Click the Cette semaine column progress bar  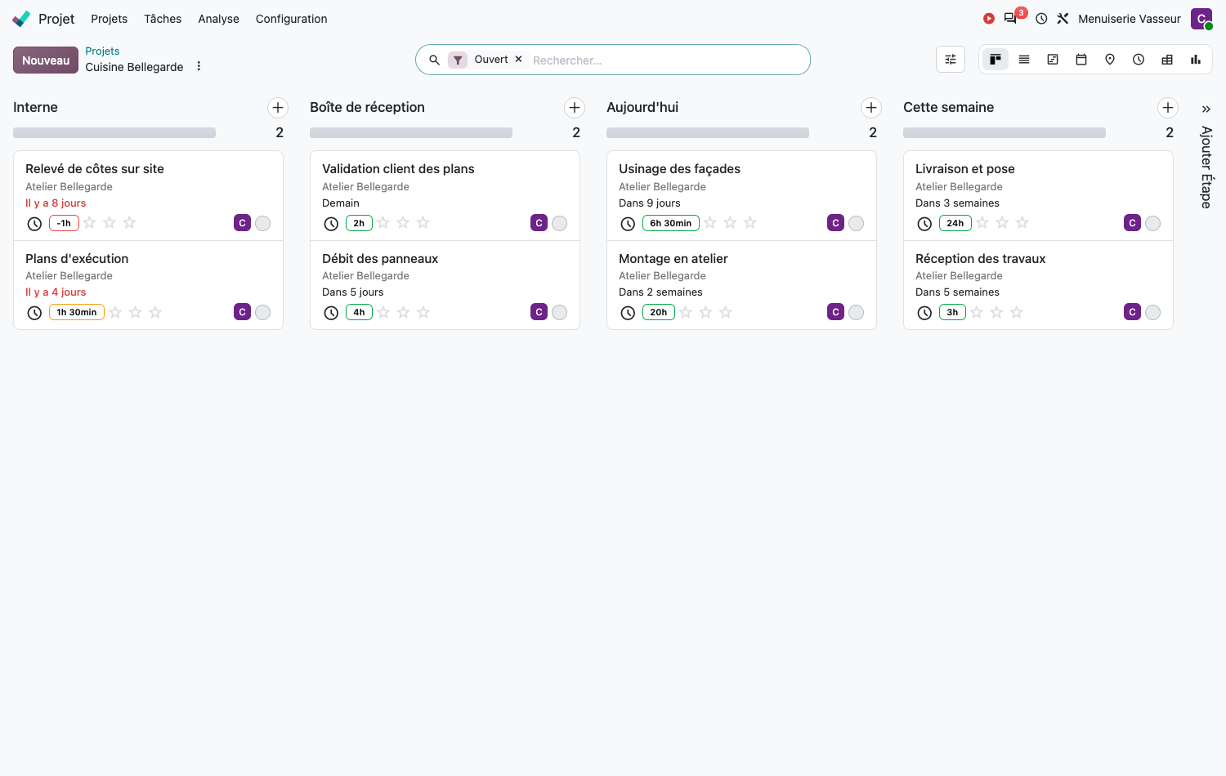(x=1005, y=132)
